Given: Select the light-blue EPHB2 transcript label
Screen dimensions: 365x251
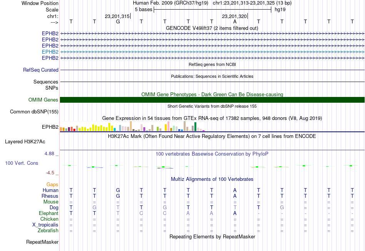Looking at the screenshot, I should click(50, 52).
